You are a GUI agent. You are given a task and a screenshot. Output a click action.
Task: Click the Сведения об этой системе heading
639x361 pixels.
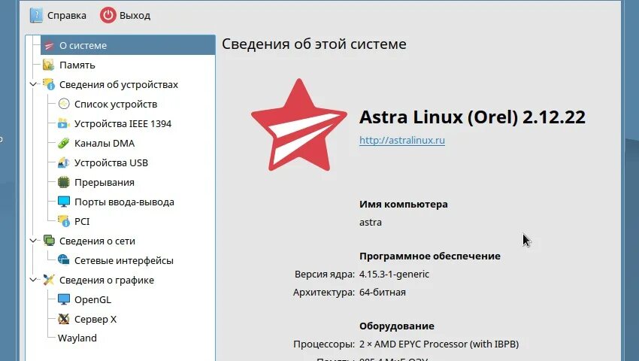coord(313,44)
